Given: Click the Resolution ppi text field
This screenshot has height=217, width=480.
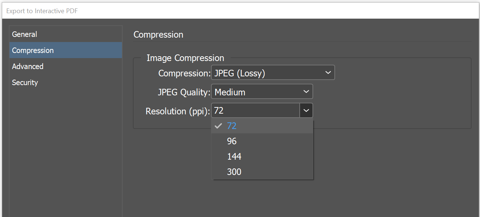Looking at the screenshot, I should tap(256, 111).
